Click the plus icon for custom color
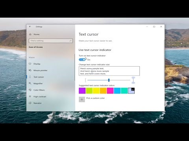The image size is (189, 141). tap(82, 99)
